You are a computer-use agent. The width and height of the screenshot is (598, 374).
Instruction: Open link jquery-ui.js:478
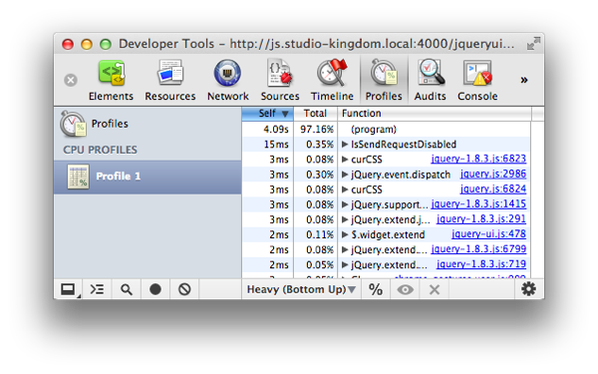point(489,234)
